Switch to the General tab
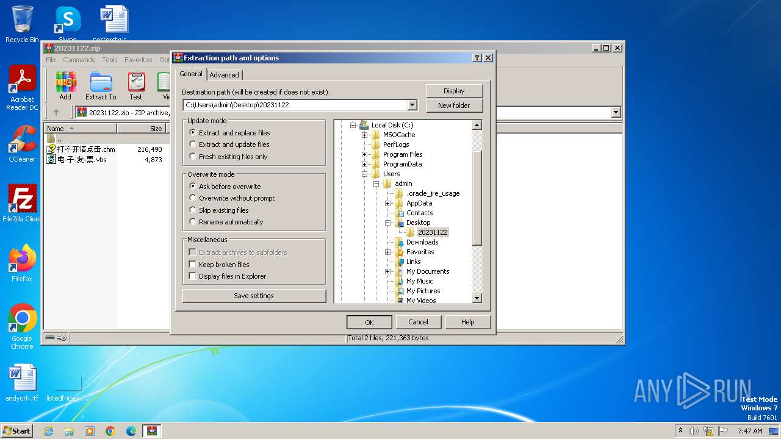781x439 pixels. [191, 74]
